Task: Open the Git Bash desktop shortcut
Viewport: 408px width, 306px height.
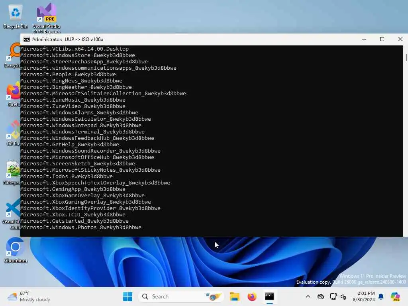Action: 13,133
